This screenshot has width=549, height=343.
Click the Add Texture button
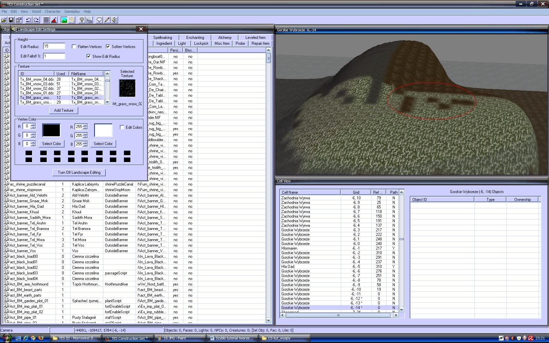coord(64,110)
